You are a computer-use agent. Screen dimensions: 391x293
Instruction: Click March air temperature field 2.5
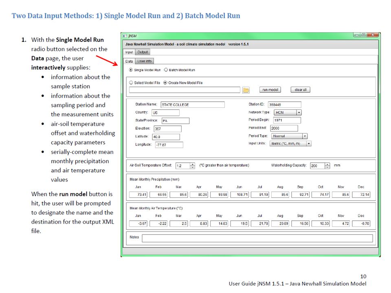point(178,223)
